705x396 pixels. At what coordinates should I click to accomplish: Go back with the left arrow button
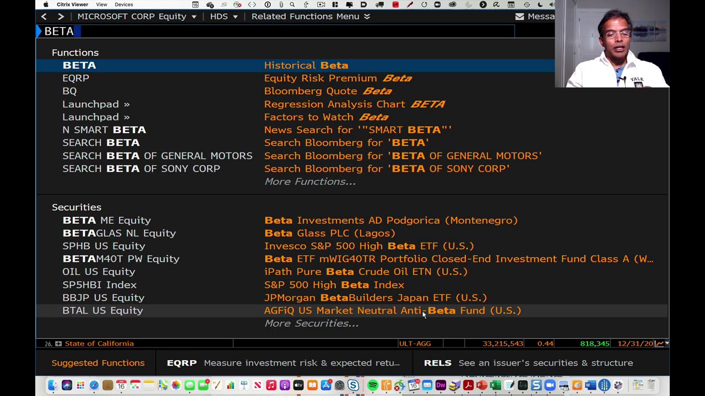point(44,16)
